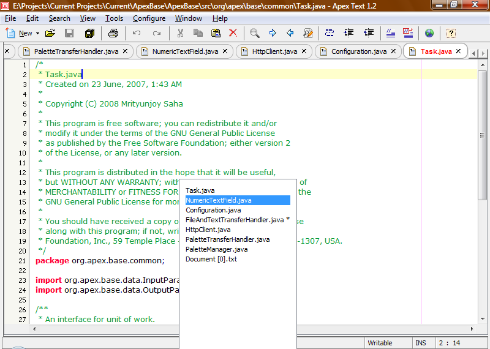Select Configuration.java in popup list
490x349 pixels.
coord(238,210)
